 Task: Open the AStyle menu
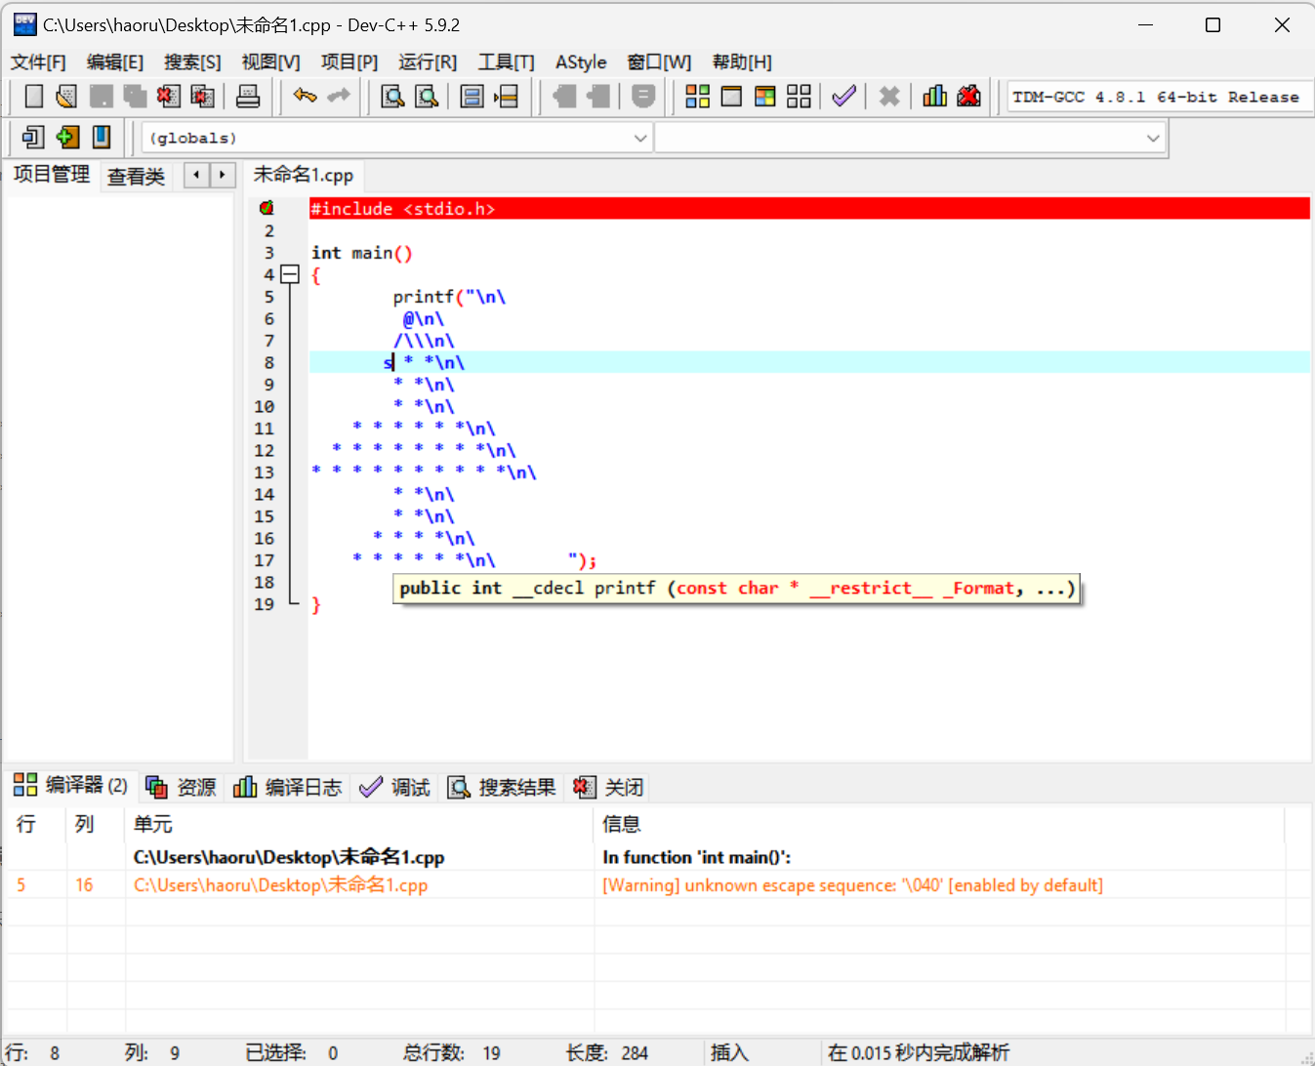581,62
